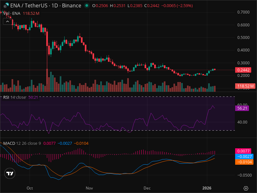
Task: Collapse the indicator legend chevron
Action: (7, 22)
